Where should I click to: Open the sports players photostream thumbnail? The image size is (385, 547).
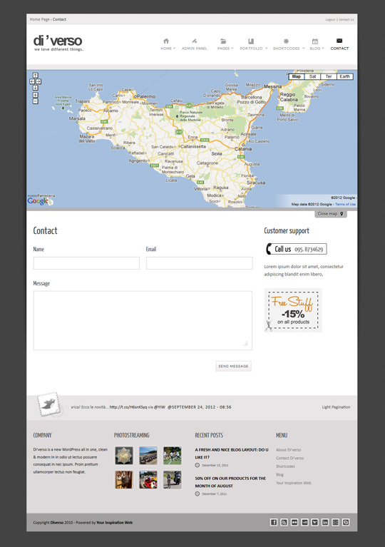pyautogui.click(x=173, y=456)
